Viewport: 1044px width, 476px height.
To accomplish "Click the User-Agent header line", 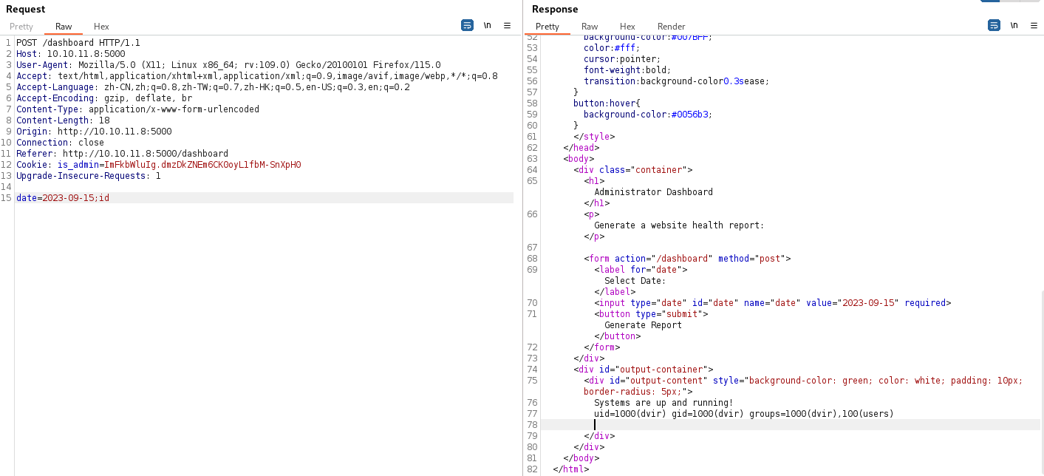I will click(228, 65).
